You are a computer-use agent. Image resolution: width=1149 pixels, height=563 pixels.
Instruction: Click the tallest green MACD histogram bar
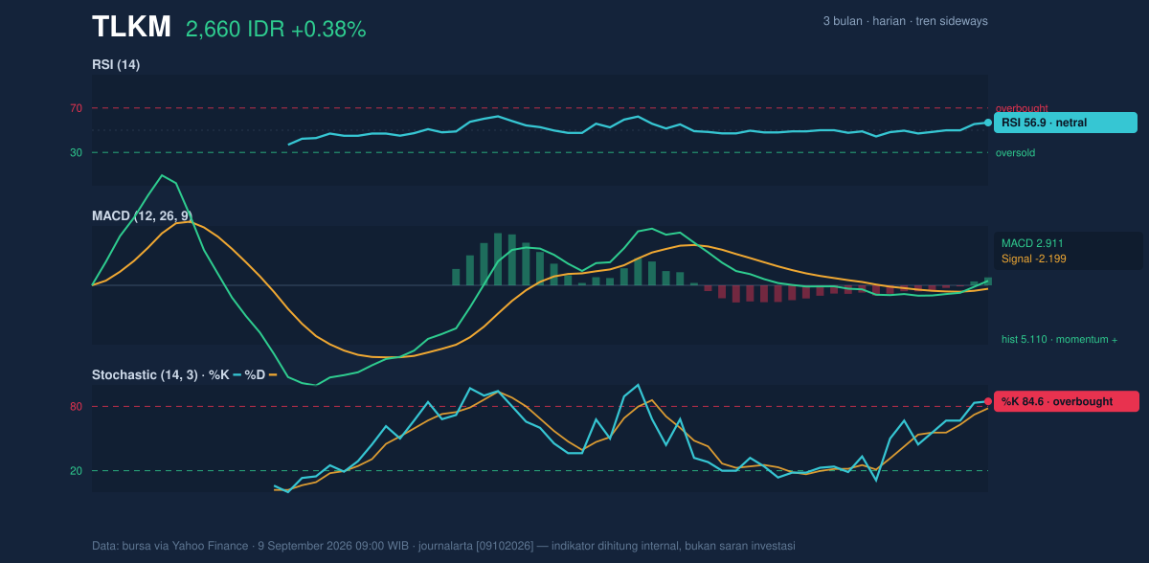[x=499, y=259]
